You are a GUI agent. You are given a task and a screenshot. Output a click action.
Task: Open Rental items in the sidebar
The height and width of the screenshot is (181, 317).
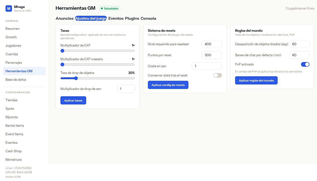coord(24,125)
